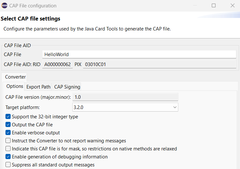The image size is (240, 169).
Task: Click the Eclipse icon in the title bar
Action: (4, 5)
